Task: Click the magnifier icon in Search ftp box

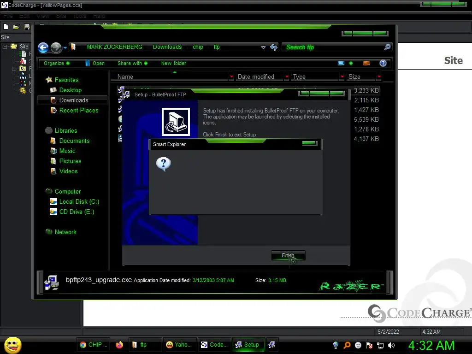Action: tap(387, 47)
